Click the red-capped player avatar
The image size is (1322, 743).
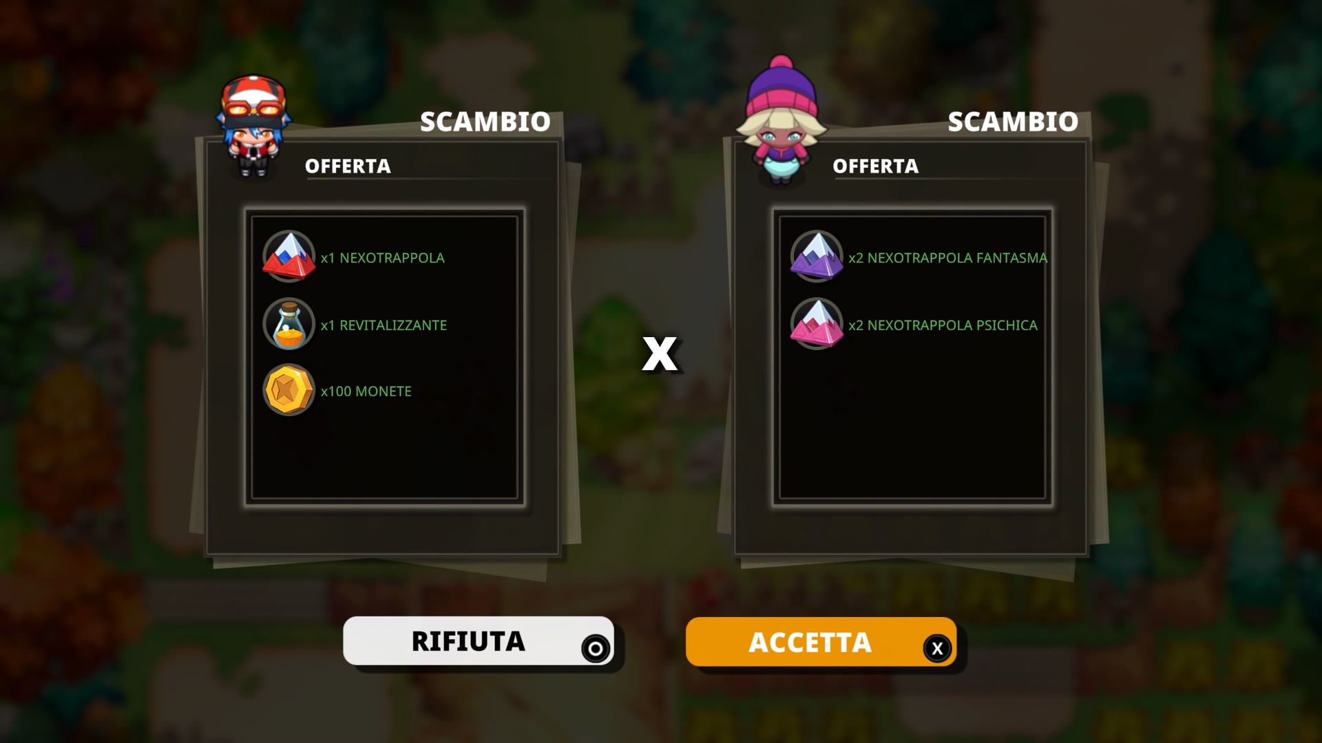click(253, 127)
